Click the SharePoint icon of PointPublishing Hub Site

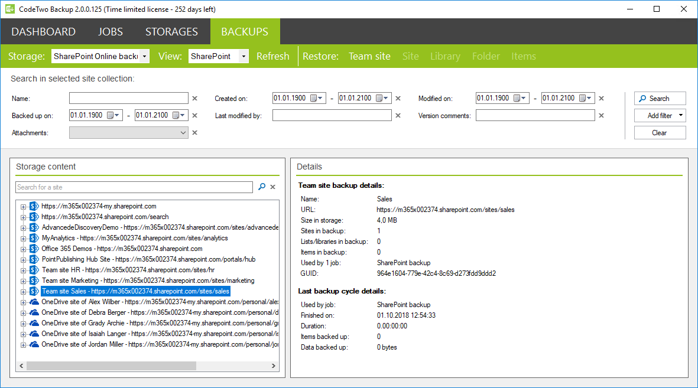[x=34, y=259]
